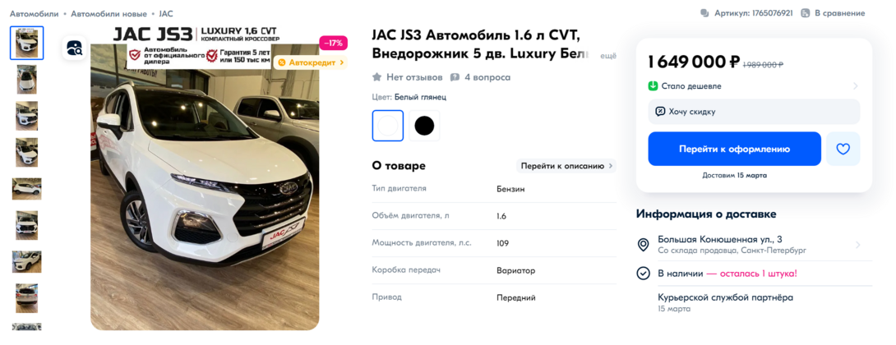This screenshot has width=896, height=345.
Task: Select the white gloss color swatch
Action: (388, 126)
